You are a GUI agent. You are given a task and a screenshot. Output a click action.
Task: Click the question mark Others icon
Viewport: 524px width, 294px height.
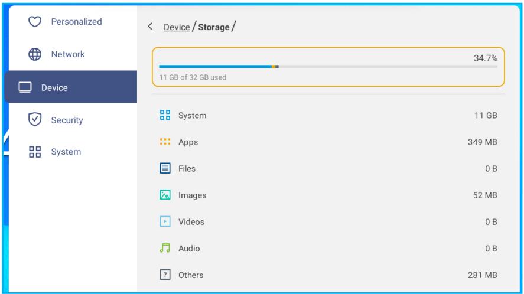[x=165, y=275]
